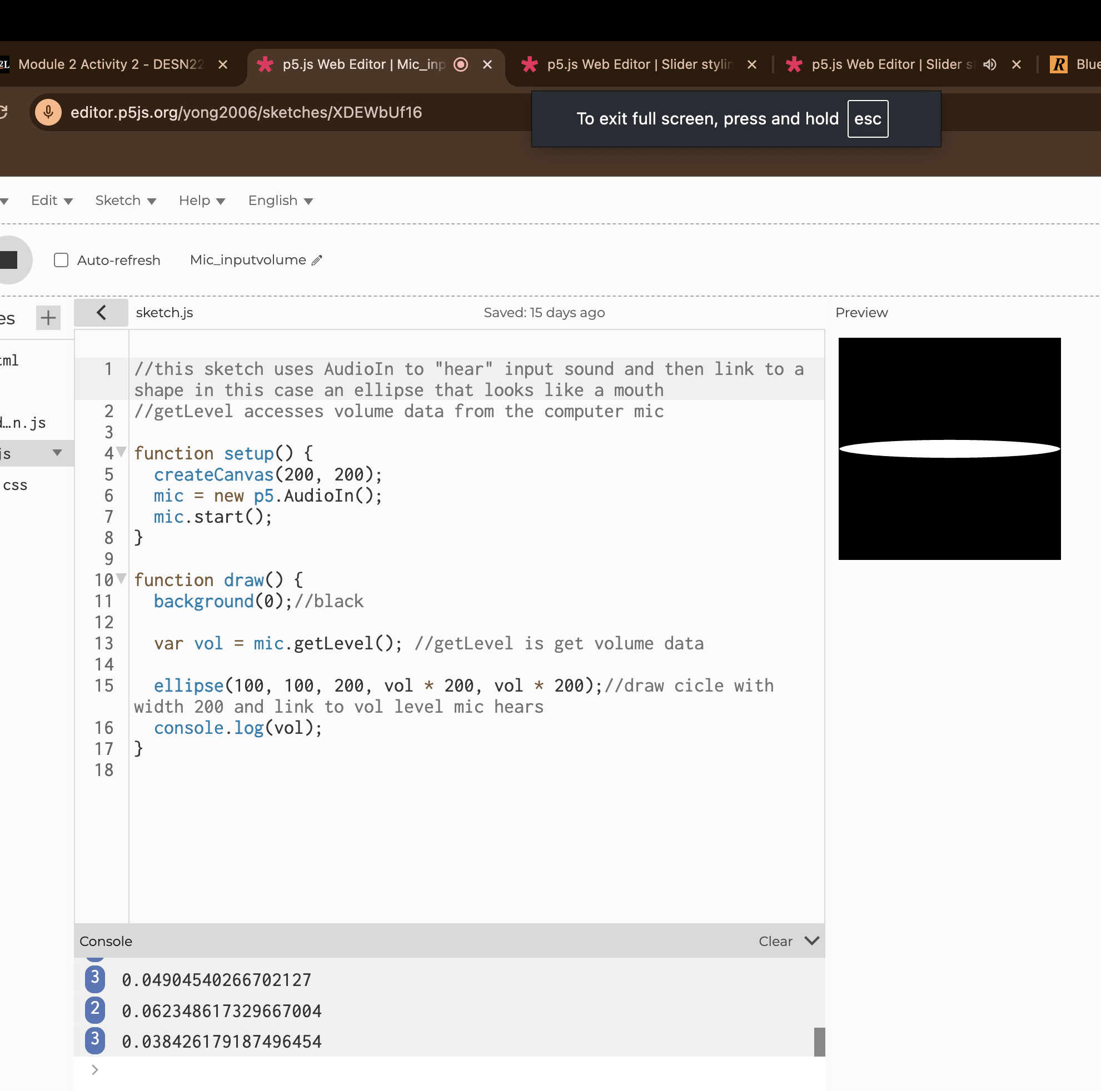The image size is (1101, 1091).
Task: Click the mic.start() code line
Action: coord(213,517)
